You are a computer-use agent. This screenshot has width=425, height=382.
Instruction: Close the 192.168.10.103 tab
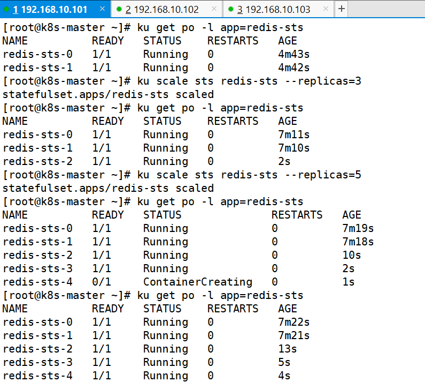click(x=326, y=9)
